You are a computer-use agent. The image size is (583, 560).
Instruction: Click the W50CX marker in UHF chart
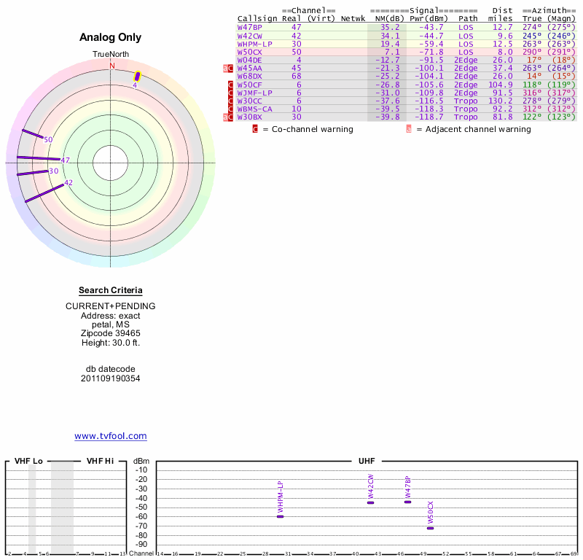click(x=431, y=528)
